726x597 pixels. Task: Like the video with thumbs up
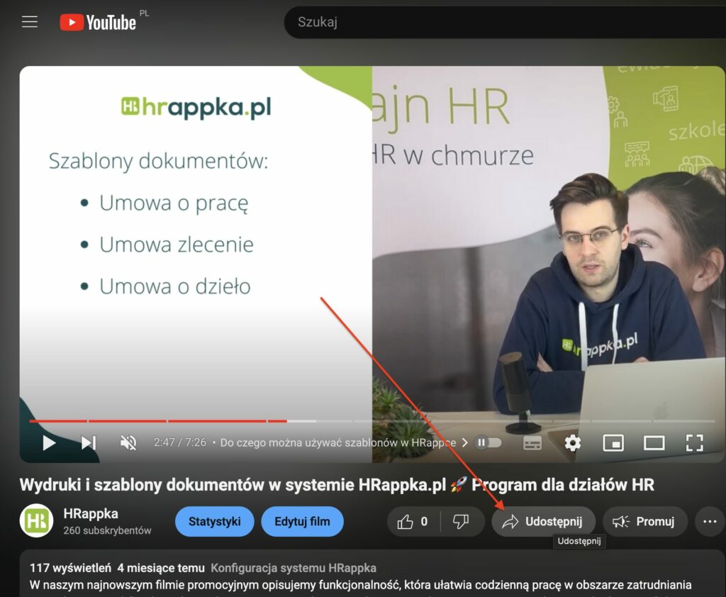pos(413,522)
